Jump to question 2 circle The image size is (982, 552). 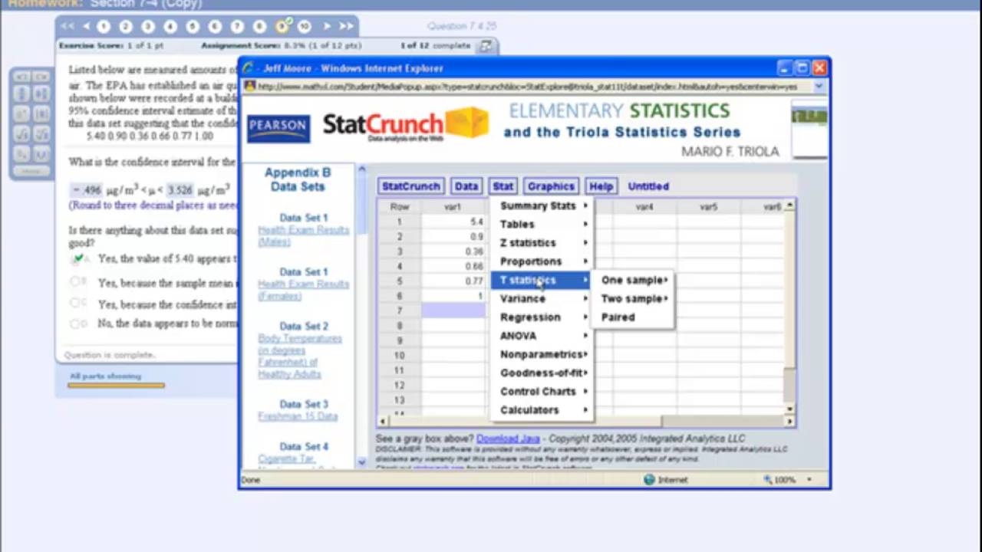point(126,26)
